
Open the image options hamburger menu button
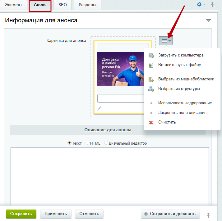pyautogui.click(x=166, y=41)
